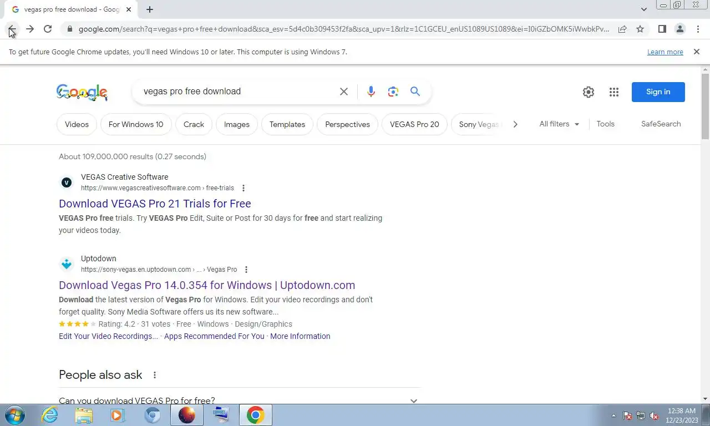Open the All filters dropdown
Screen dimensions: 710x426
(559, 124)
